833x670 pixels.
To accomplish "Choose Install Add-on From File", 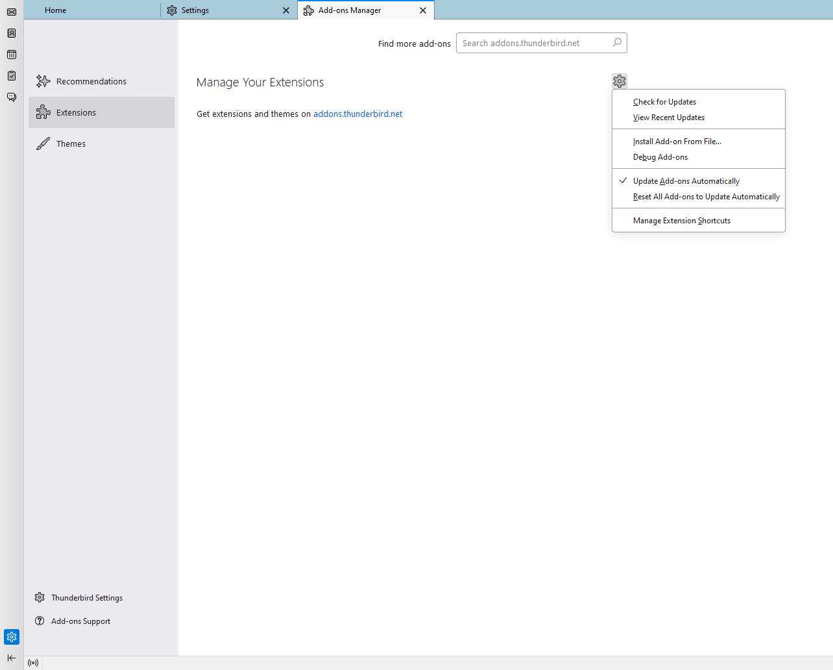I will coord(677,142).
